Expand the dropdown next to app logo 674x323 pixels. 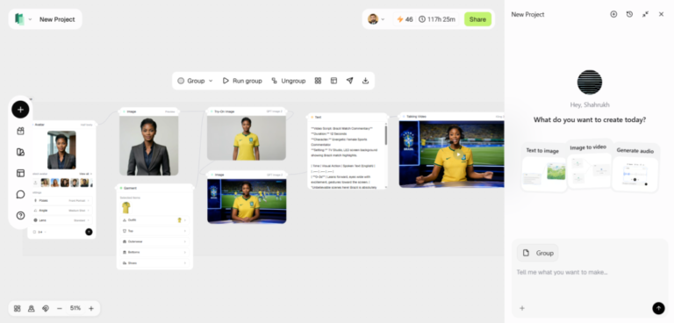(x=30, y=19)
